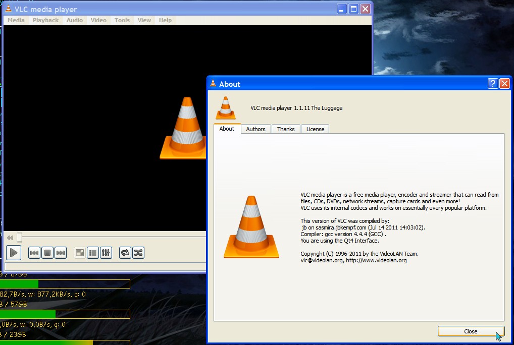Switch to the License tab
This screenshot has width=514, height=345.
[x=316, y=129]
